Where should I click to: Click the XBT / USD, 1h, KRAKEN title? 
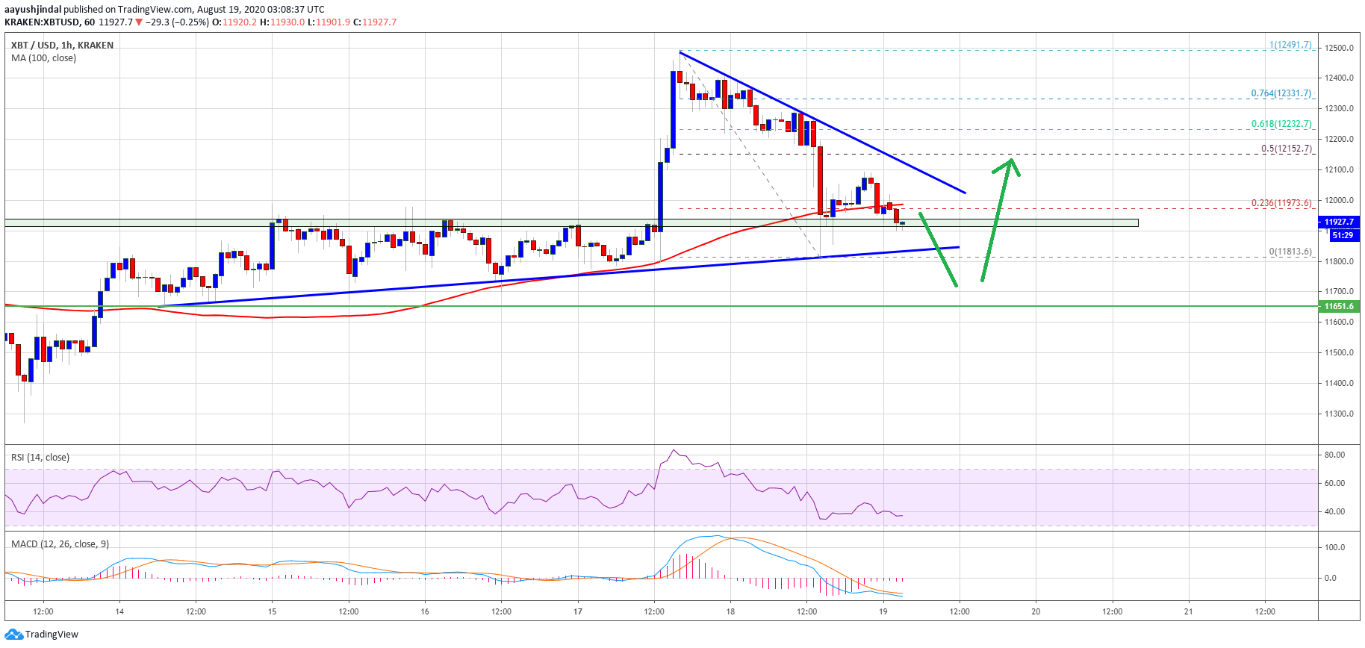62,46
